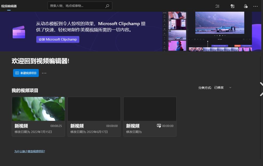Open the top-right three-dot more menu

[256, 6]
